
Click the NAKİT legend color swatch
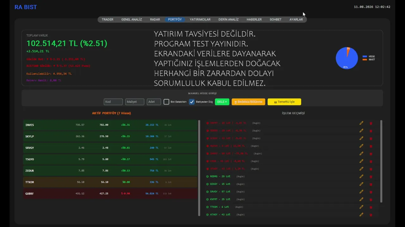pos(365,60)
